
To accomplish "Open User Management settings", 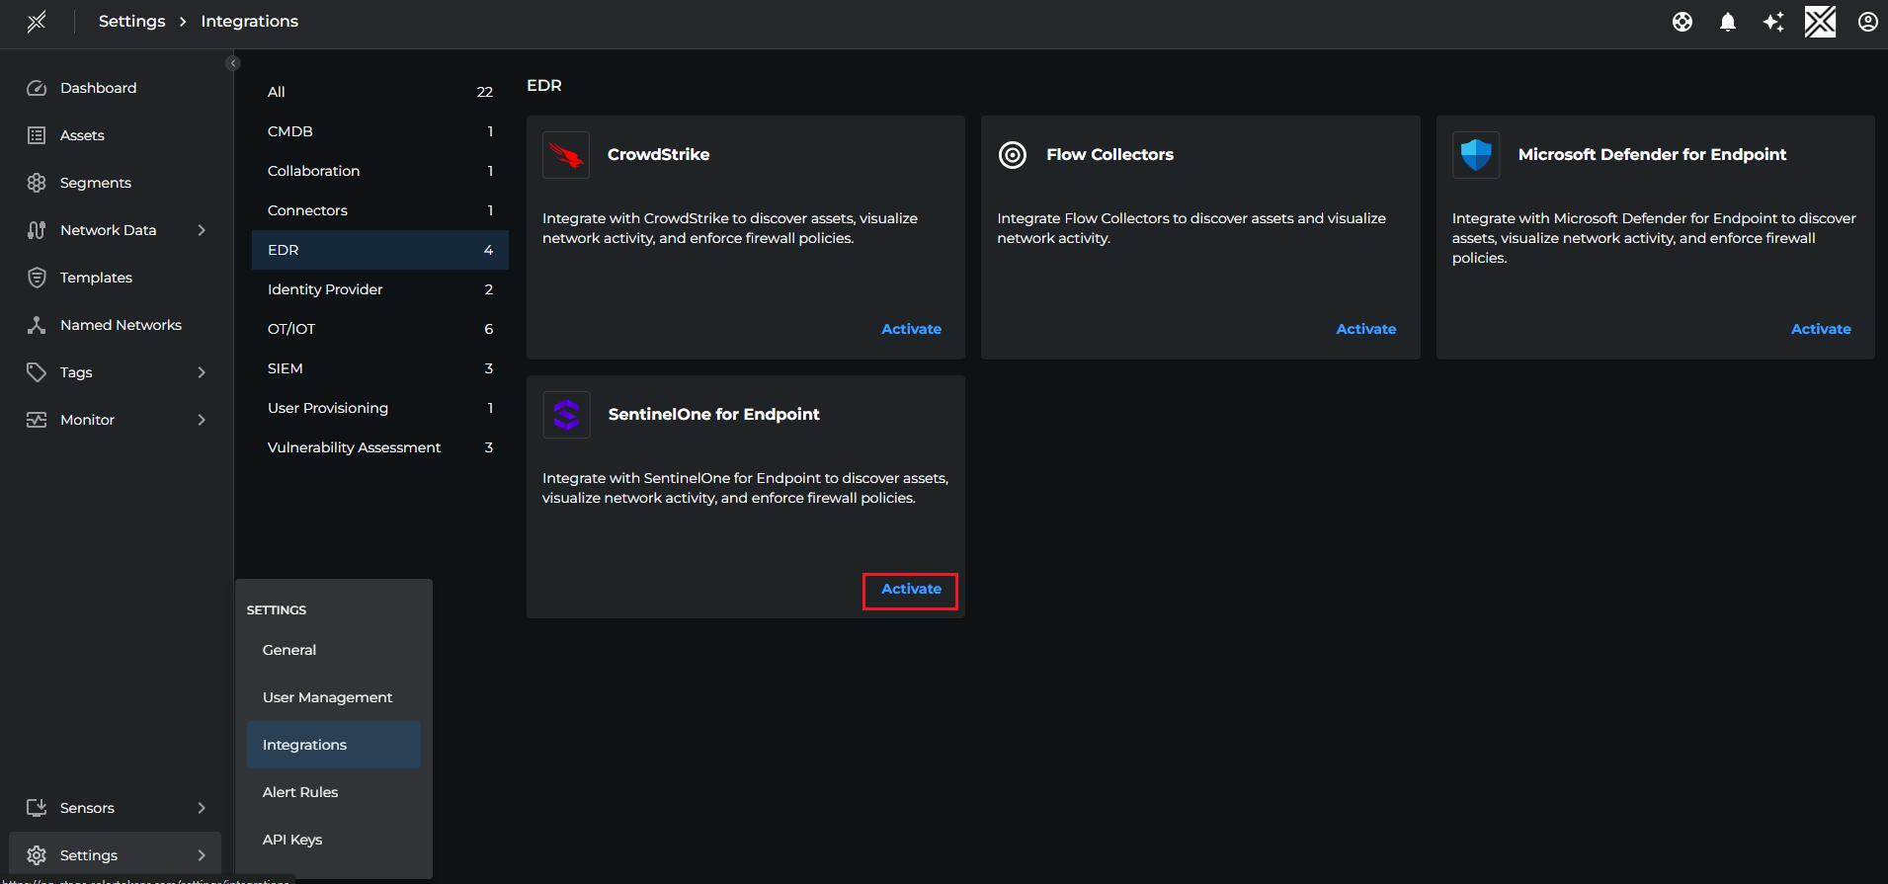I will (327, 697).
